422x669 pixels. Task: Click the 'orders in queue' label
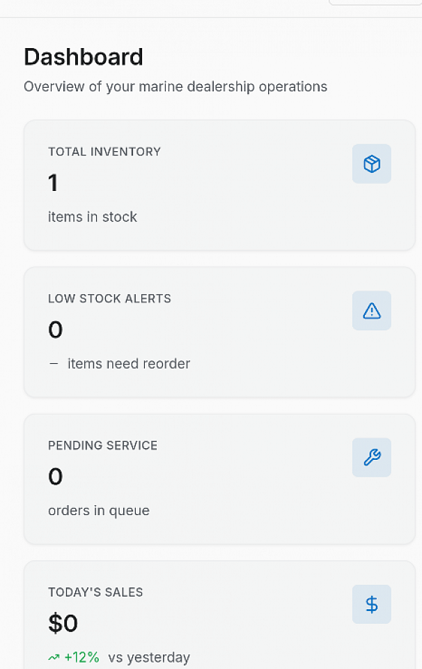click(x=99, y=510)
